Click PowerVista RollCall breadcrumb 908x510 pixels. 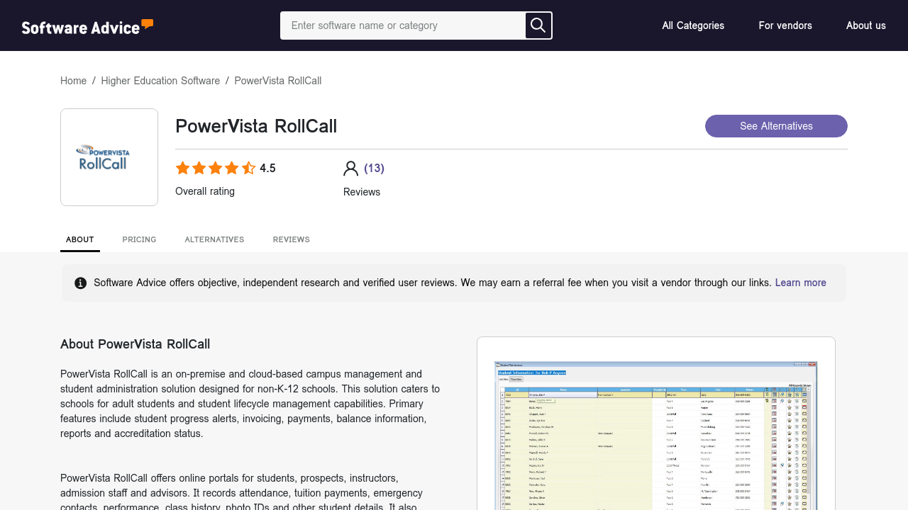point(278,81)
